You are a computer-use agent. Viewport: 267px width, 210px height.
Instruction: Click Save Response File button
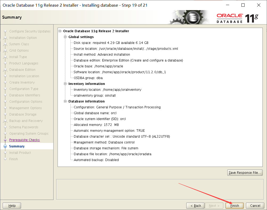(245, 172)
